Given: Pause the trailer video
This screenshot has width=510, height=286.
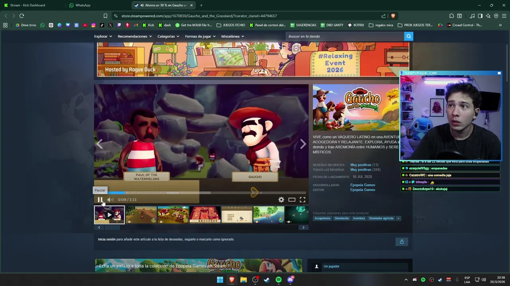Looking at the screenshot, I should pos(100,200).
